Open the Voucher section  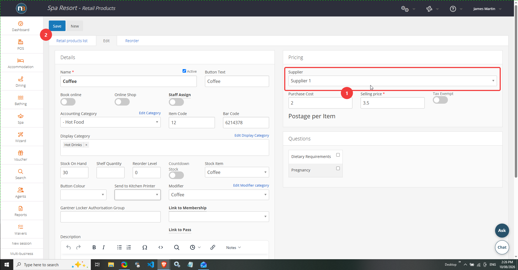[21, 156]
